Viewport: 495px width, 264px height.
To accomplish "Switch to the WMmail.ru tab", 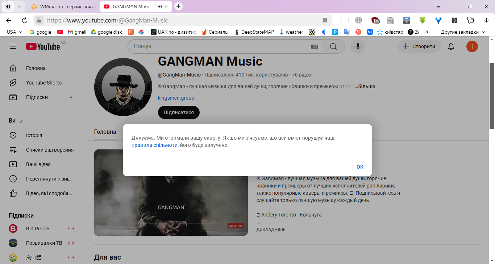I will coord(63,7).
